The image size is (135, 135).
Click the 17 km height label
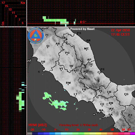pyautogui.click(x=3, y=3)
